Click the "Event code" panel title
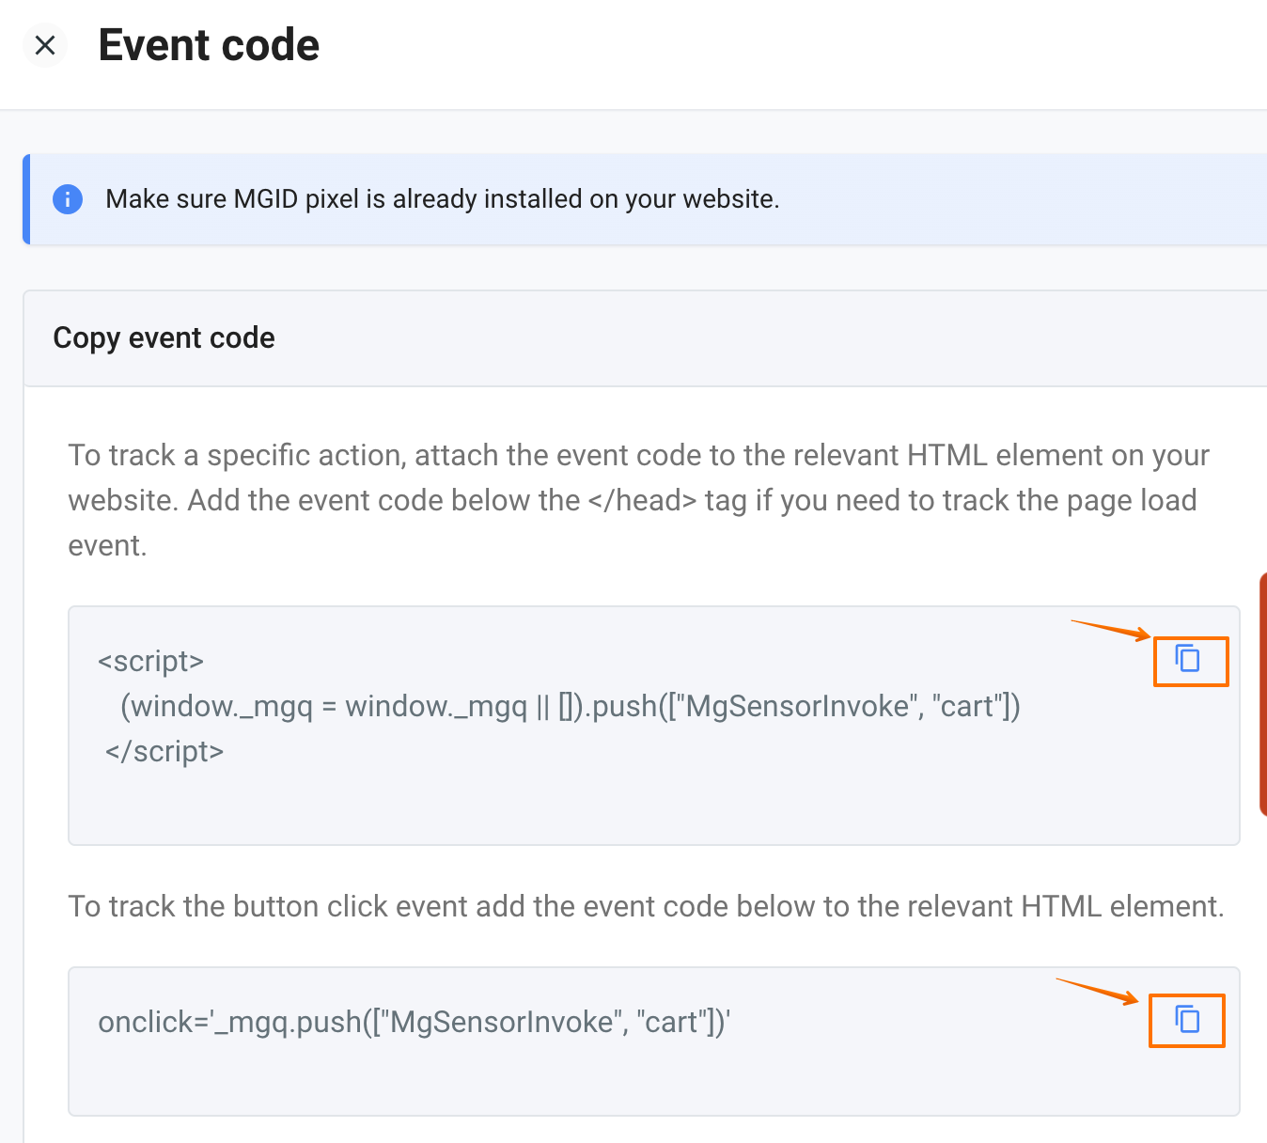The width and height of the screenshot is (1267, 1143). [x=209, y=45]
